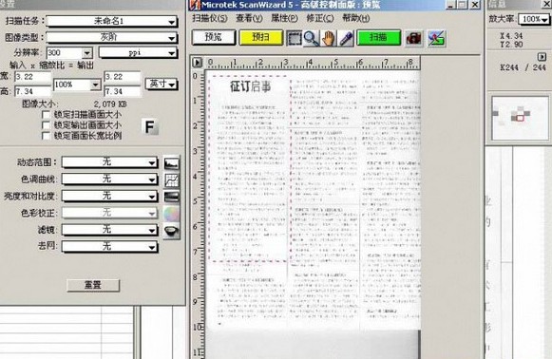Open the brightness and contrast icon
Image resolution: width=552 pixels, height=359 pixels.
pyautogui.click(x=171, y=197)
